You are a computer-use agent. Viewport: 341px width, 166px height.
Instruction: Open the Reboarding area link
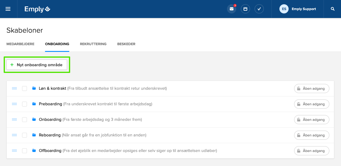point(50,135)
